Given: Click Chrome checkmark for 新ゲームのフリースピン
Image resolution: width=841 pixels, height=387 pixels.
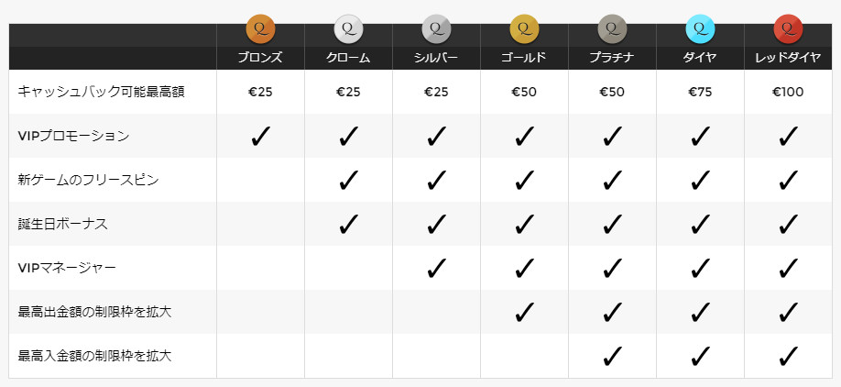Looking at the screenshot, I should click(x=348, y=181).
